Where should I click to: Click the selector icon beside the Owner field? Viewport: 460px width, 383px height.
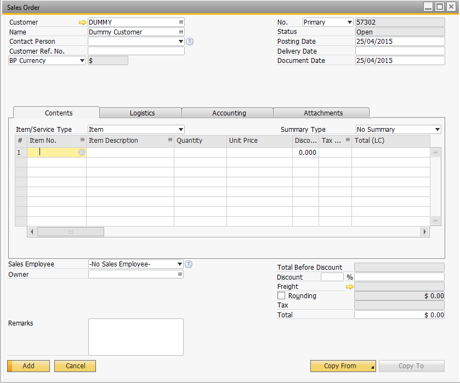(179, 274)
